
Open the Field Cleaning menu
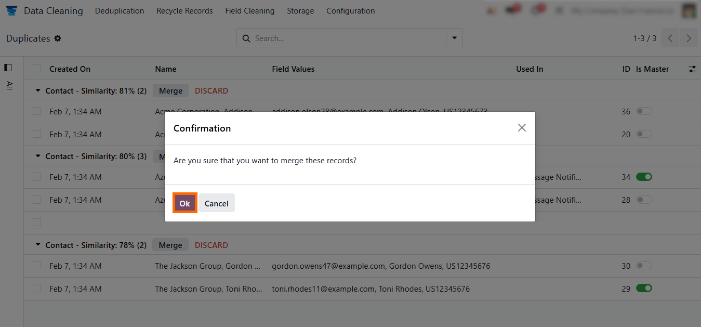(249, 11)
